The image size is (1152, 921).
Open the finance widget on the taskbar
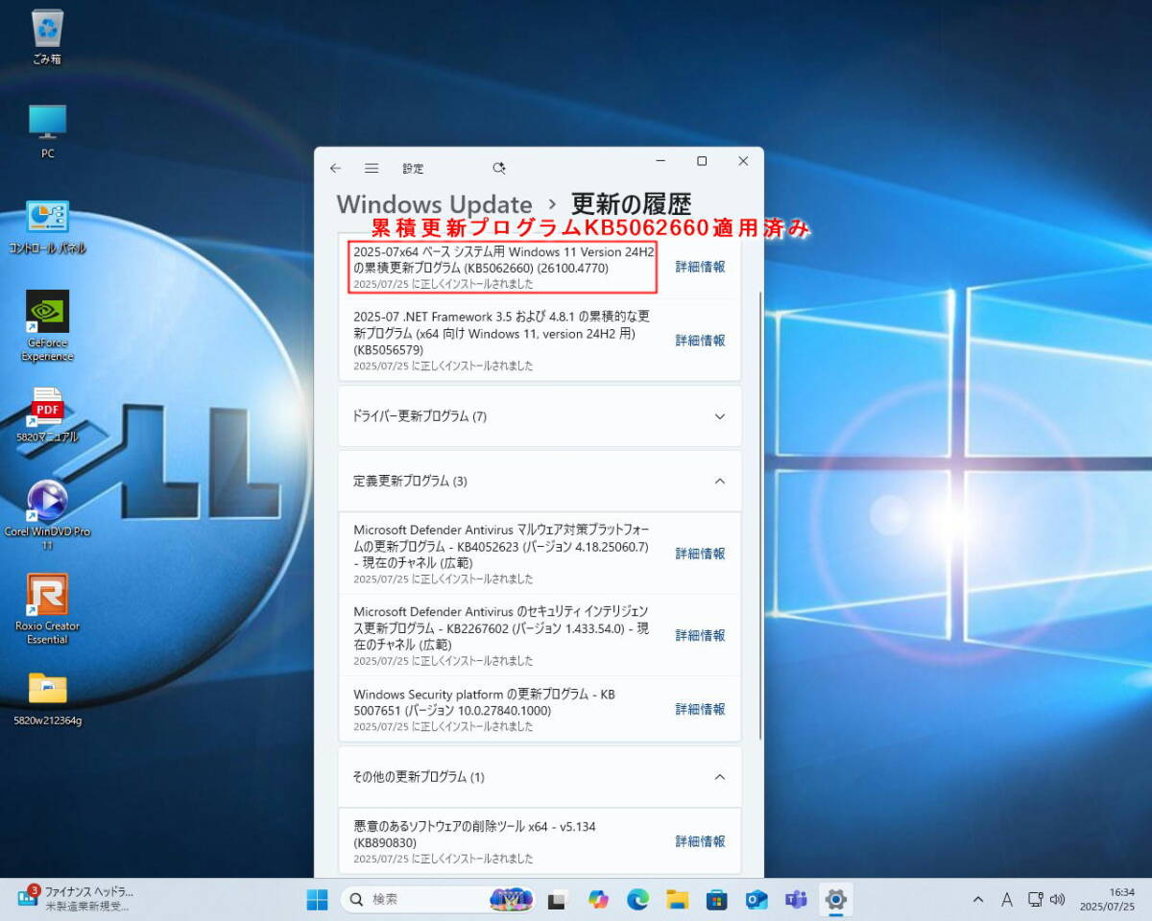tap(76, 899)
